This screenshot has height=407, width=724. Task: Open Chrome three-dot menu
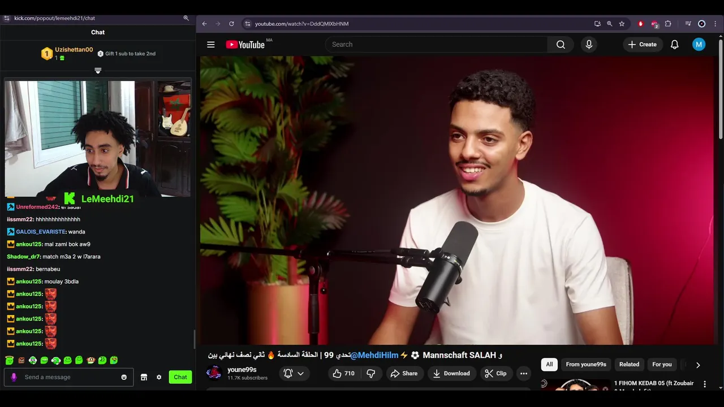click(x=716, y=24)
